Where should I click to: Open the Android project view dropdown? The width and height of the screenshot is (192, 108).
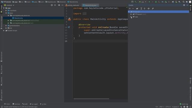[x=9, y=5]
